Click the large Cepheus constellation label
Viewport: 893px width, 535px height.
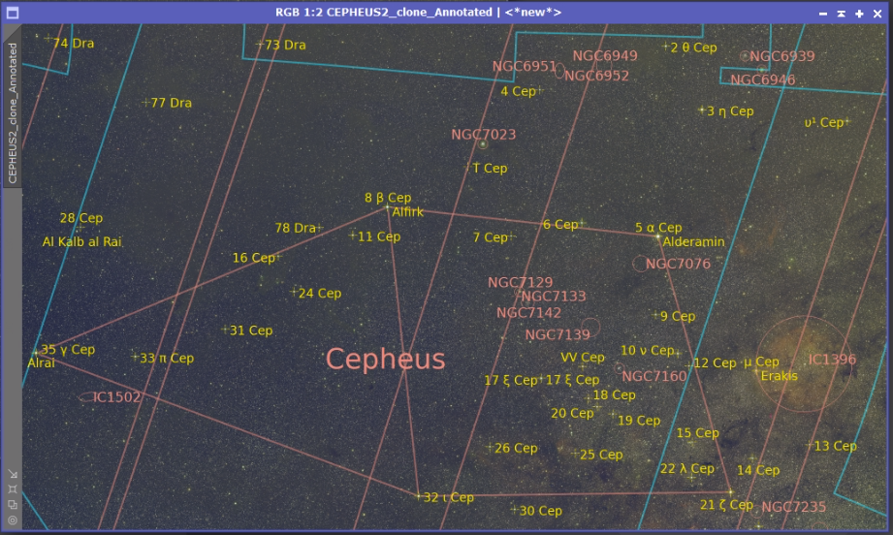coord(386,360)
